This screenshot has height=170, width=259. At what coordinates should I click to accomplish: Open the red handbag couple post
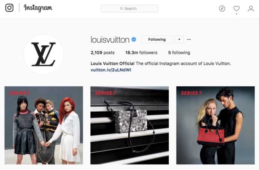click(x=215, y=125)
